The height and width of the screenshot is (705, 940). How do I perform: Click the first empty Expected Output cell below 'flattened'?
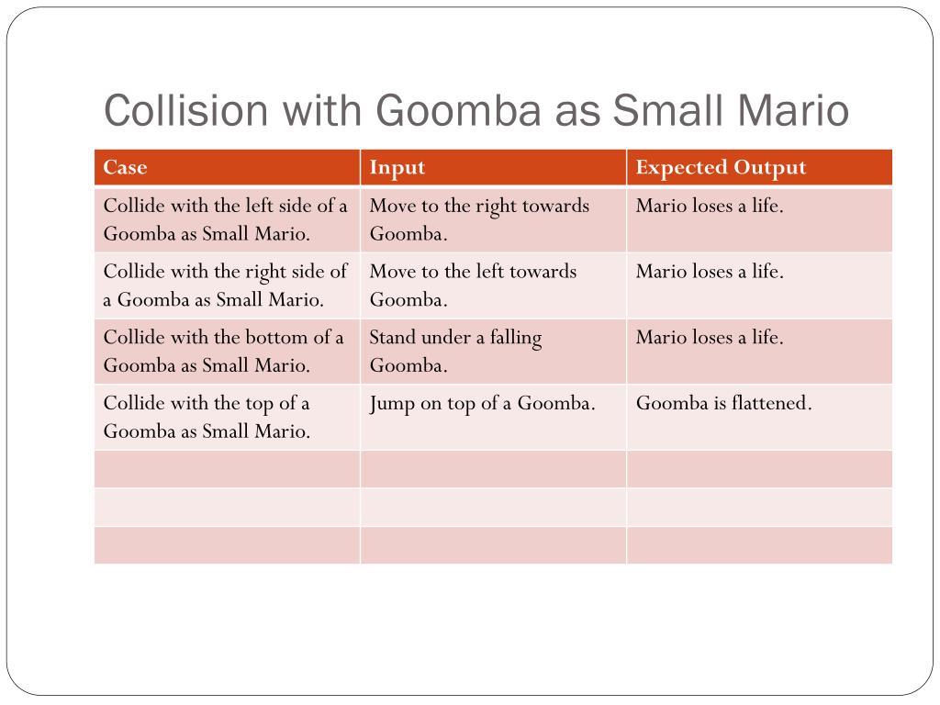coord(759,469)
